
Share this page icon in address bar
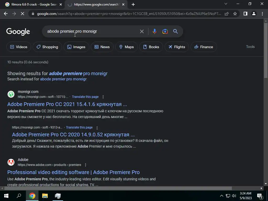point(227,14)
